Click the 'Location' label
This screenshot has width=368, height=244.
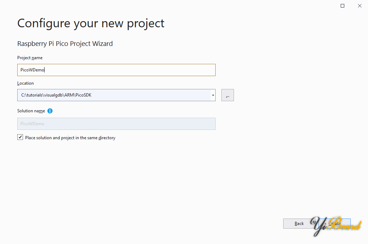pyautogui.click(x=26, y=83)
